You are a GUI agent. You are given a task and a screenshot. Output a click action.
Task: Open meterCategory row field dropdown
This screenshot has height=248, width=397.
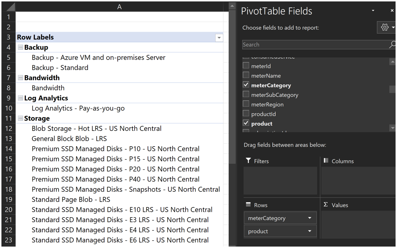[310, 218]
